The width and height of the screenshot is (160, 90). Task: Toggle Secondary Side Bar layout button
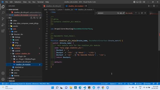pyautogui.click(x=140, y=2)
